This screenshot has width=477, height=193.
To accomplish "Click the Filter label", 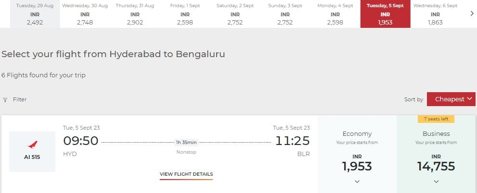I will pos(20,100).
